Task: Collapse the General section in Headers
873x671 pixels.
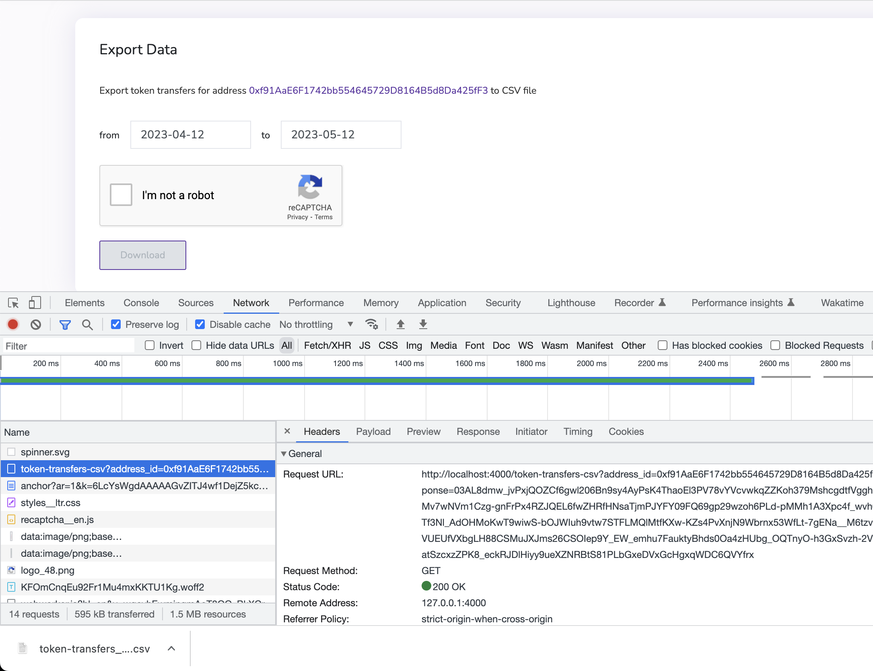Action: click(x=284, y=453)
